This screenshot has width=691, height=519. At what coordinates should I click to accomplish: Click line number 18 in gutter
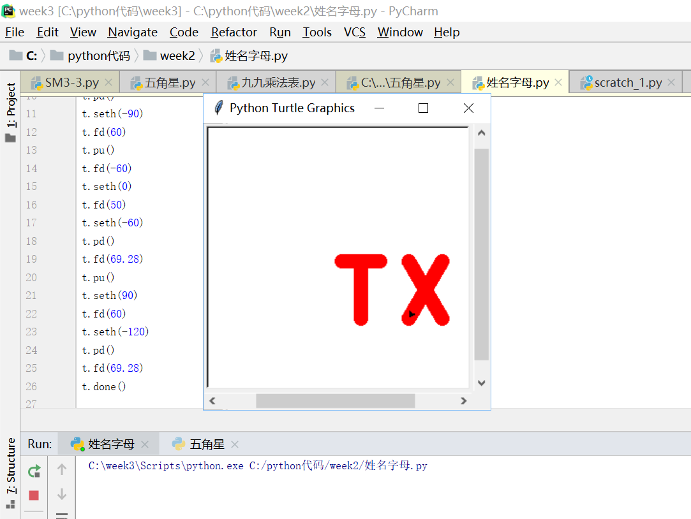click(31, 241)
